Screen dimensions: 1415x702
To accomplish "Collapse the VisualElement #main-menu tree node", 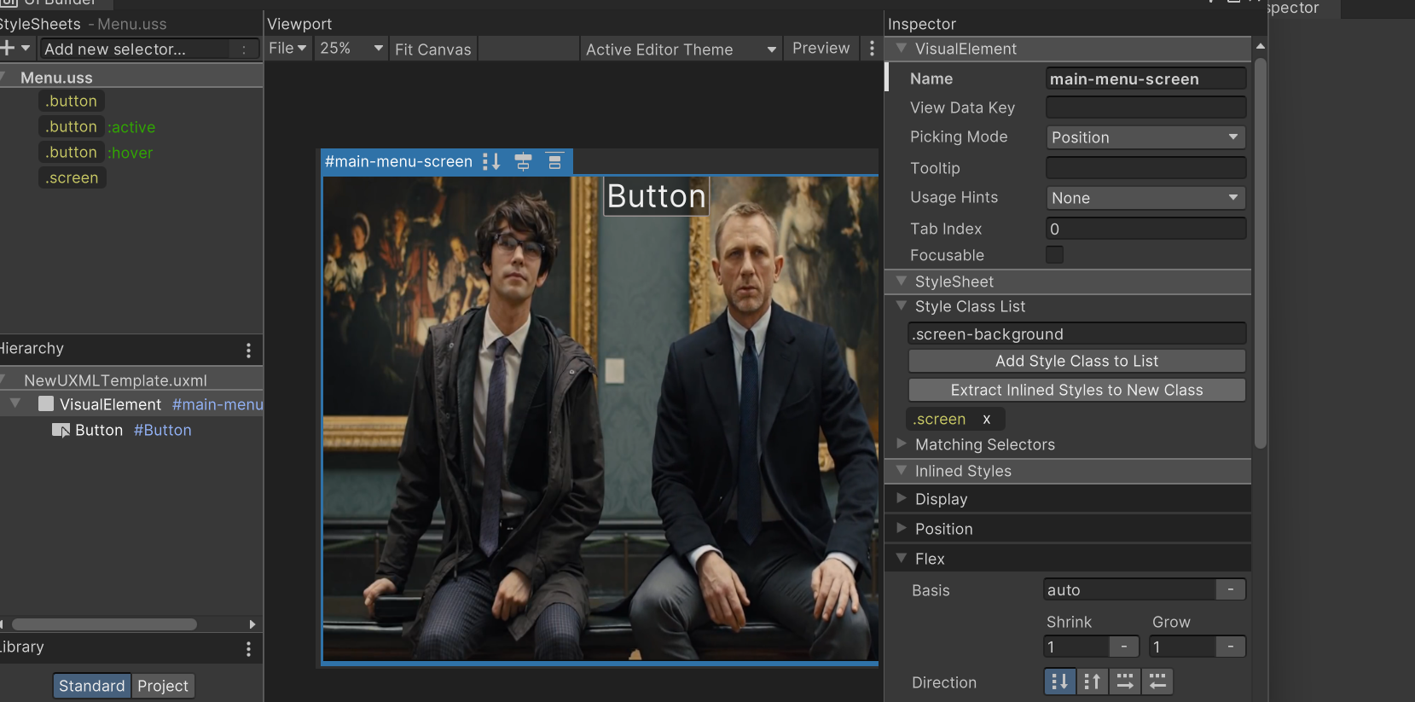I will click(15, 403).
